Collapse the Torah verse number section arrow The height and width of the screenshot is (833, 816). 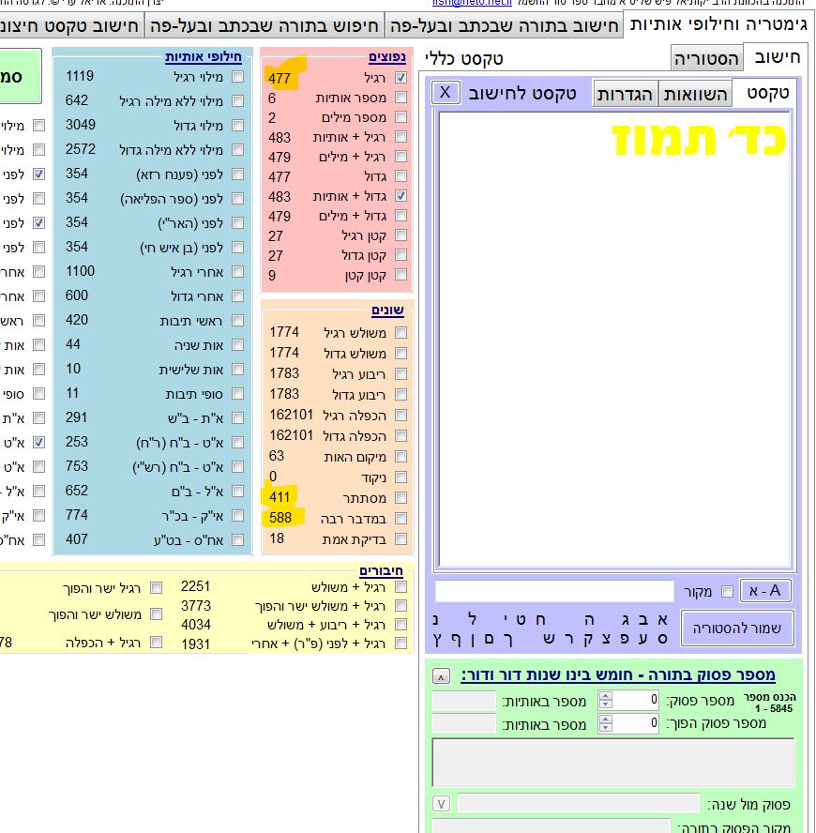[440, 675]
